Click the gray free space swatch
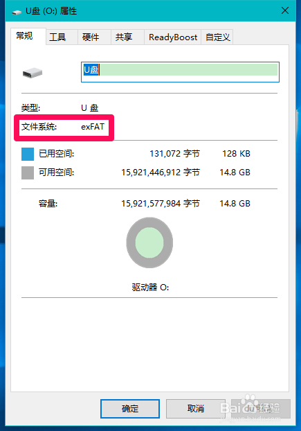Image resolution: width=301 pixels, height=431 pixels. click(28, 173)
